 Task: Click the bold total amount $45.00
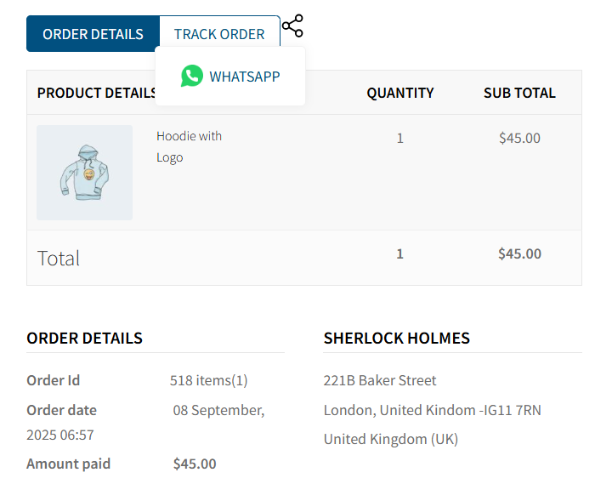(519, 253)
